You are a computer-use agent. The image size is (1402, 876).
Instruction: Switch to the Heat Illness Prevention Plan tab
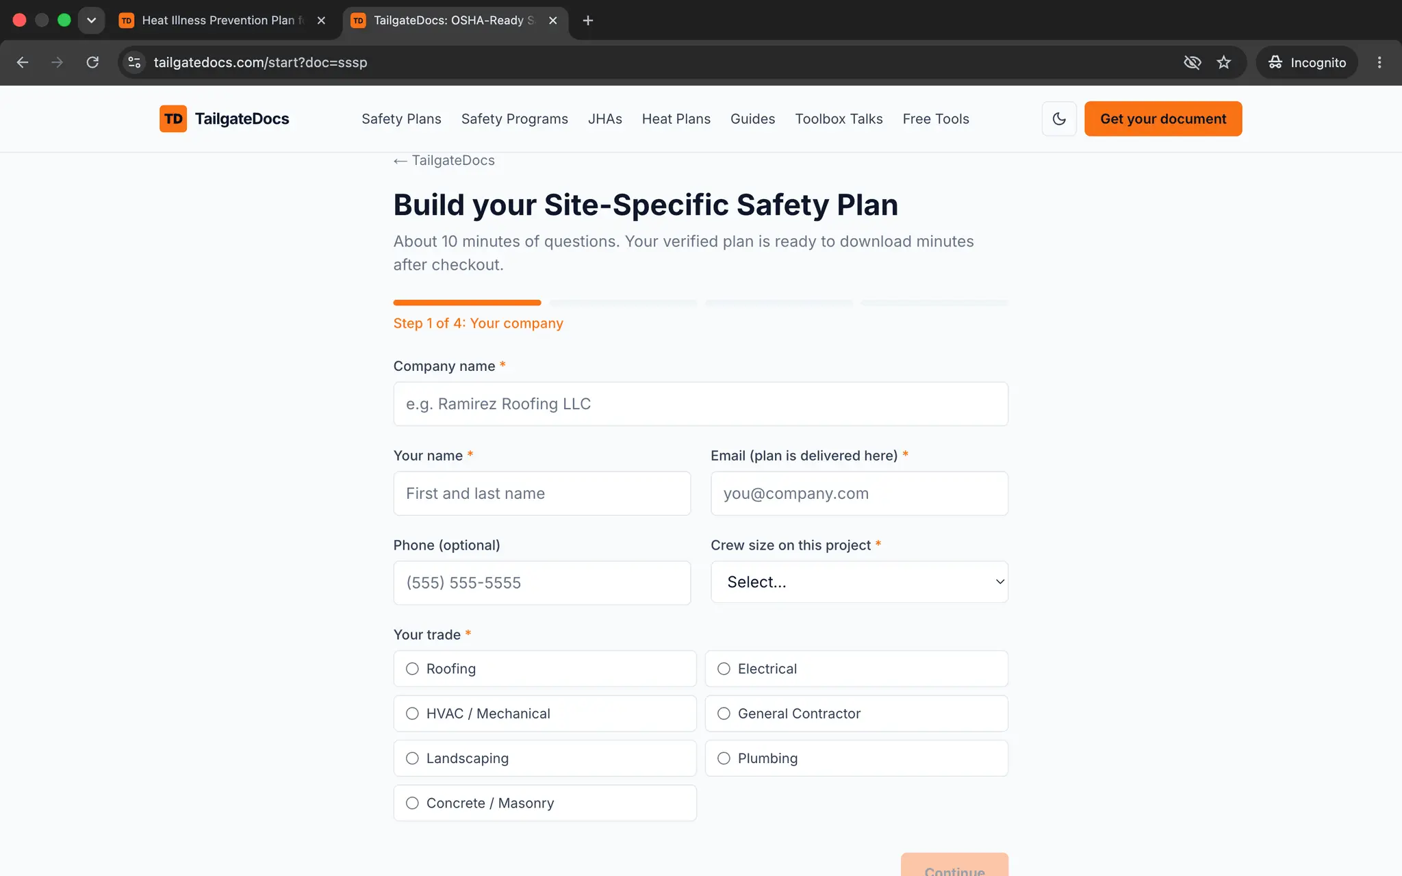click(222, 21)
